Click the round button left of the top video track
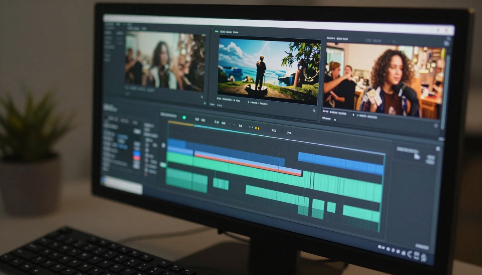This screenshot has height=275, width=482. (x=163, y=146)
